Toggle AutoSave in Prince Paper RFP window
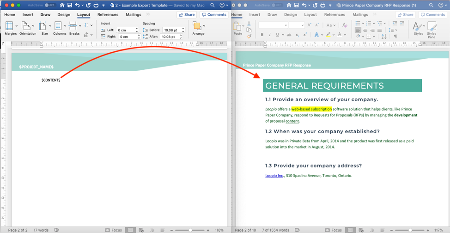The height and width of the screenshot is (233, 450). click(x=277, y=5)
